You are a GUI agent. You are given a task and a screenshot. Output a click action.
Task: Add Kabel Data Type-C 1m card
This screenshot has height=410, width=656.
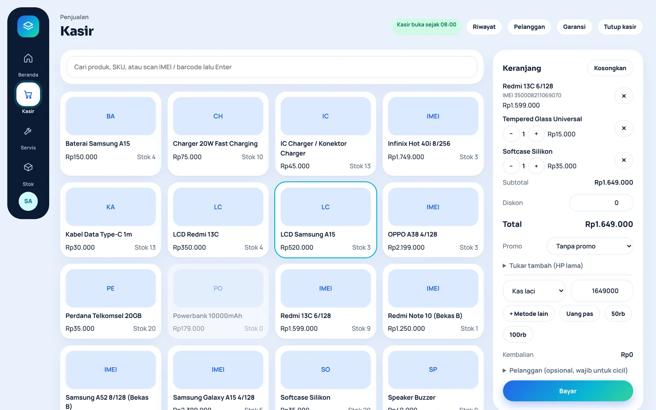[111, 220]
